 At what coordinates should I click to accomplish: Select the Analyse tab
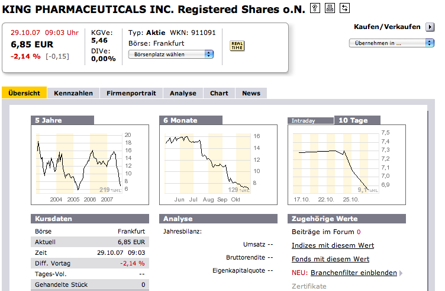[x=183, y=93]
